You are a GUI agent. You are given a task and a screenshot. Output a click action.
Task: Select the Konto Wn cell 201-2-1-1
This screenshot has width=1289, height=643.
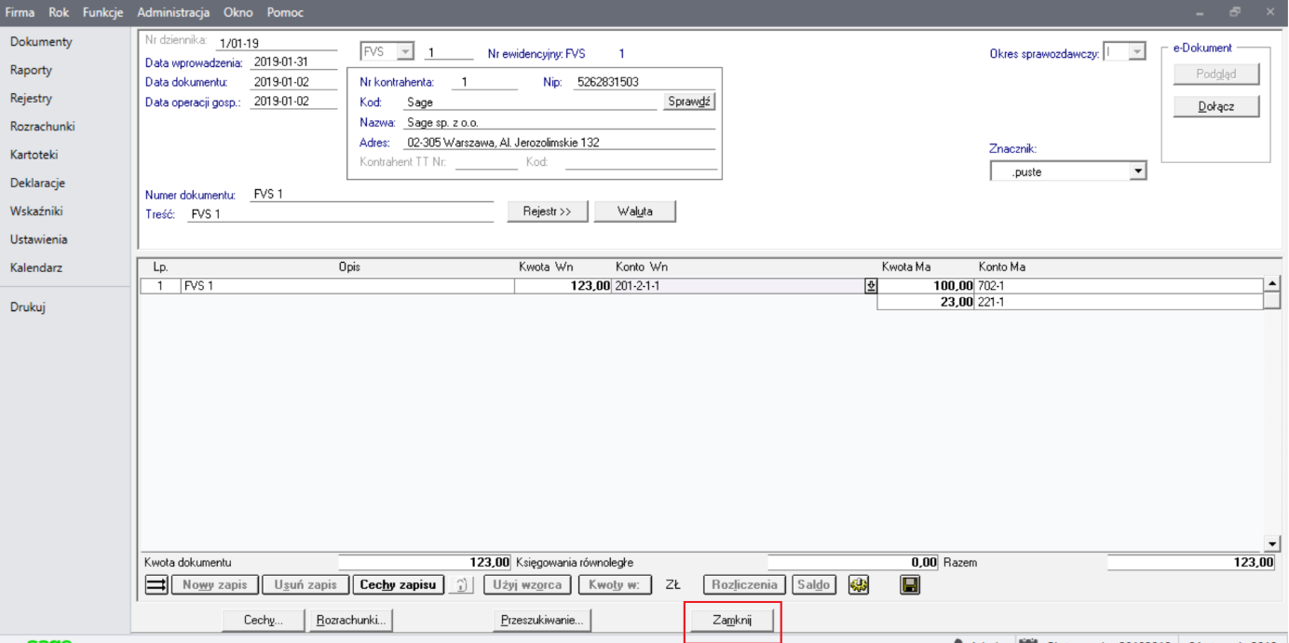coord(739,286)
